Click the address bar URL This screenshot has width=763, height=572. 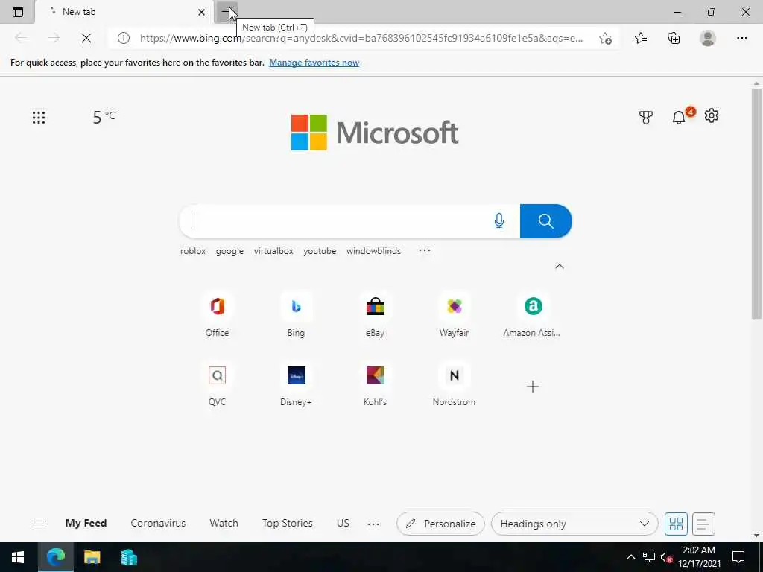click(361, 38)
